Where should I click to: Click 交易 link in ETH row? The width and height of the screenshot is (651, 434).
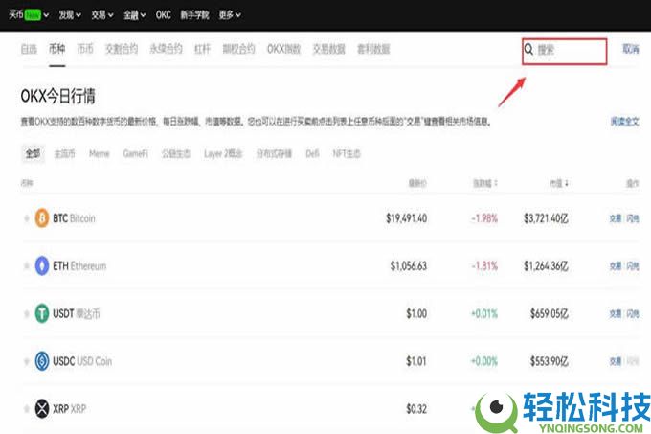pyautogui.click(x=616, y=265)
